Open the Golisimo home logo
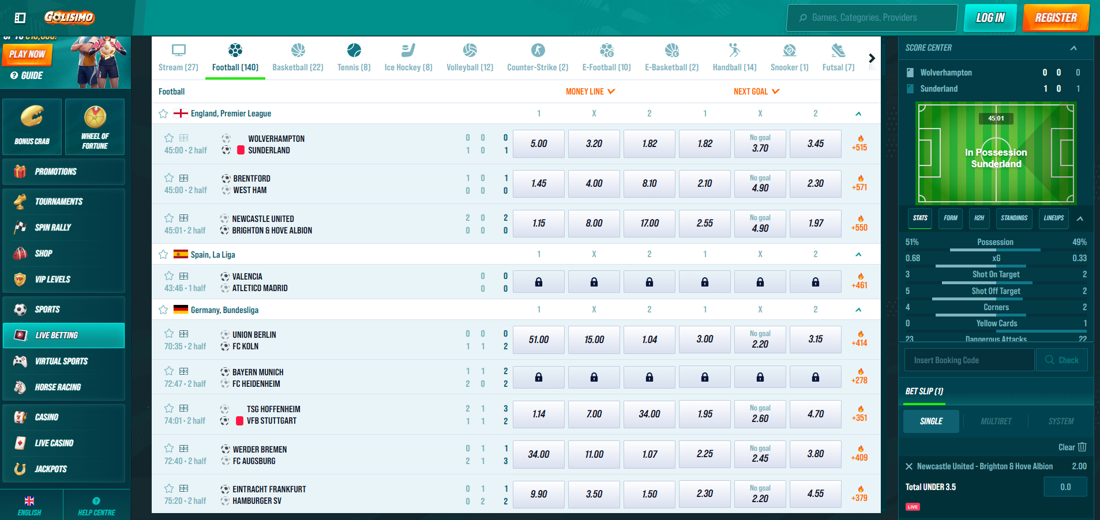 [69, 17]
